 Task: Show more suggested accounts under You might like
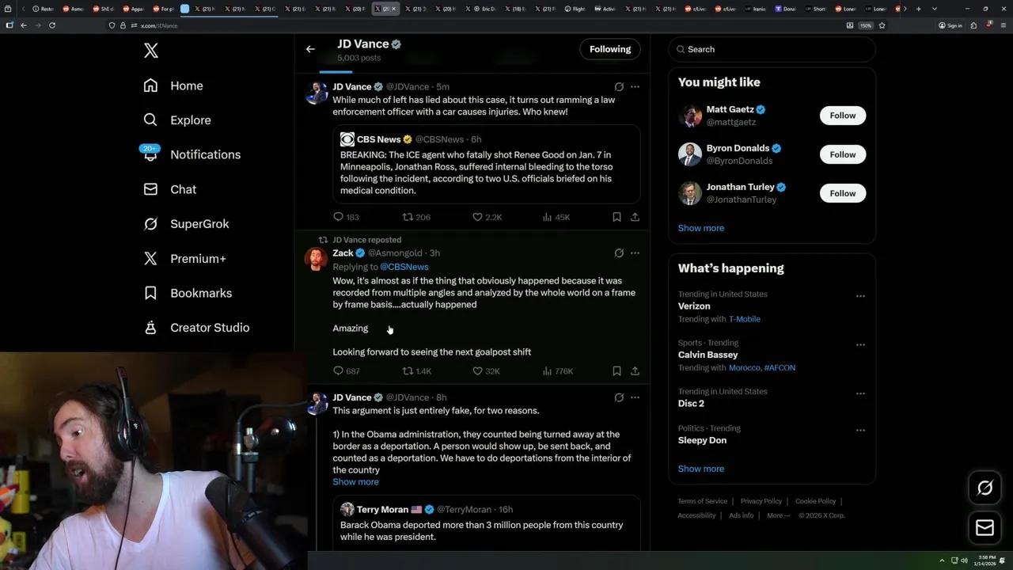pyautogui.click(x=701, y=228)
